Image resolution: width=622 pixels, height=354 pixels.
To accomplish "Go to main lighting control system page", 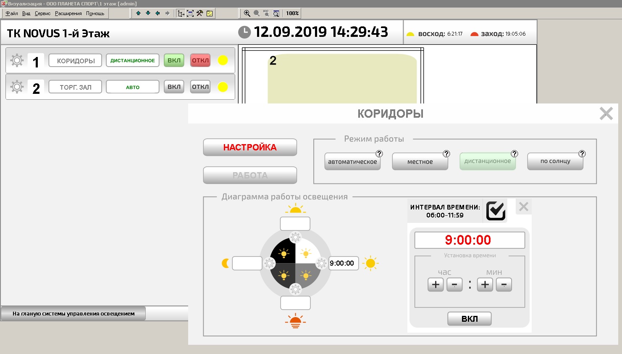I will [73, 313].
